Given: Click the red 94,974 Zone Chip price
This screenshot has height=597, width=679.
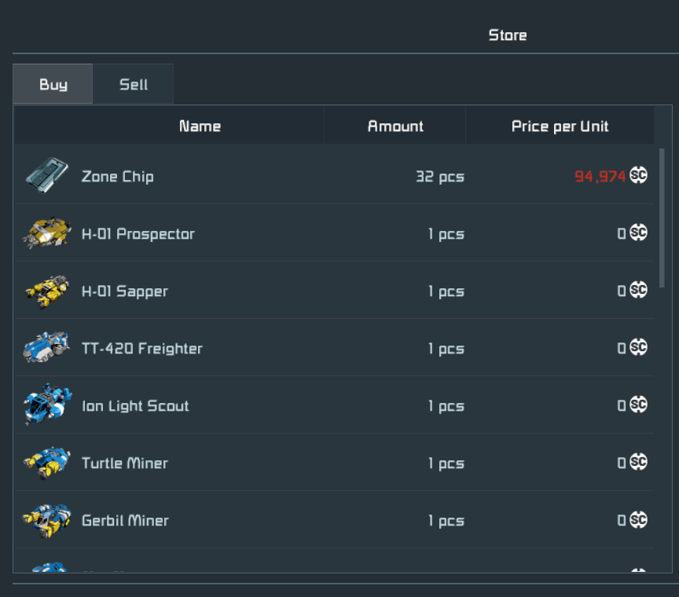Looking at the screenshot, I should click(x=600, y=177).
